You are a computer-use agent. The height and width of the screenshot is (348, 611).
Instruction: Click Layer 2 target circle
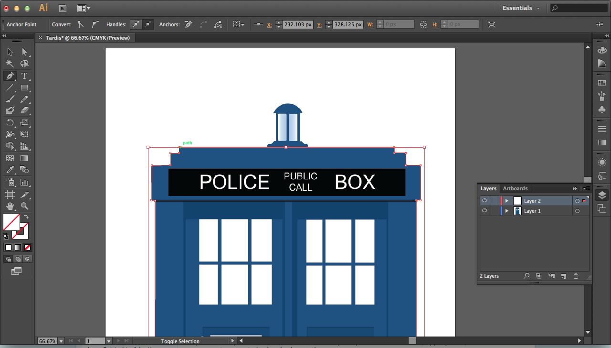click(577, 201)
